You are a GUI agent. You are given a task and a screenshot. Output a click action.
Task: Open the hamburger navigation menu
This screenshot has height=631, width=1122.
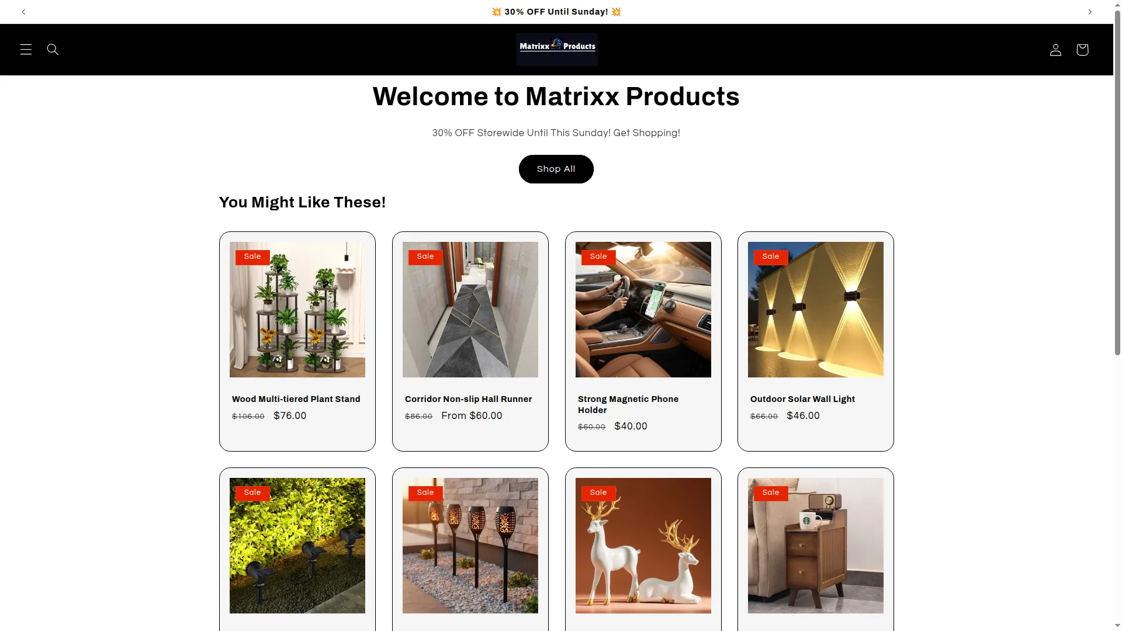tap(26, 50)
